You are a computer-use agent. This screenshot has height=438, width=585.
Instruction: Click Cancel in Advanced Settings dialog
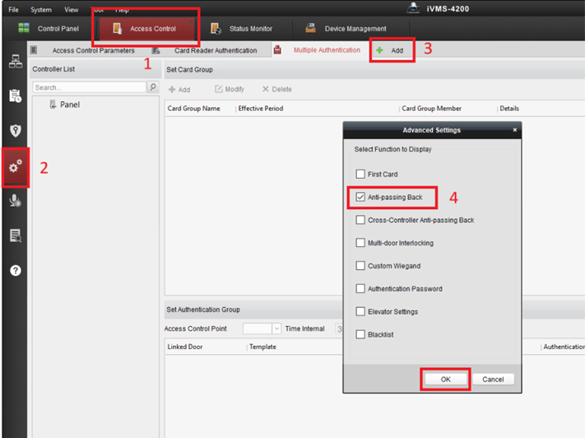(493, 380)
